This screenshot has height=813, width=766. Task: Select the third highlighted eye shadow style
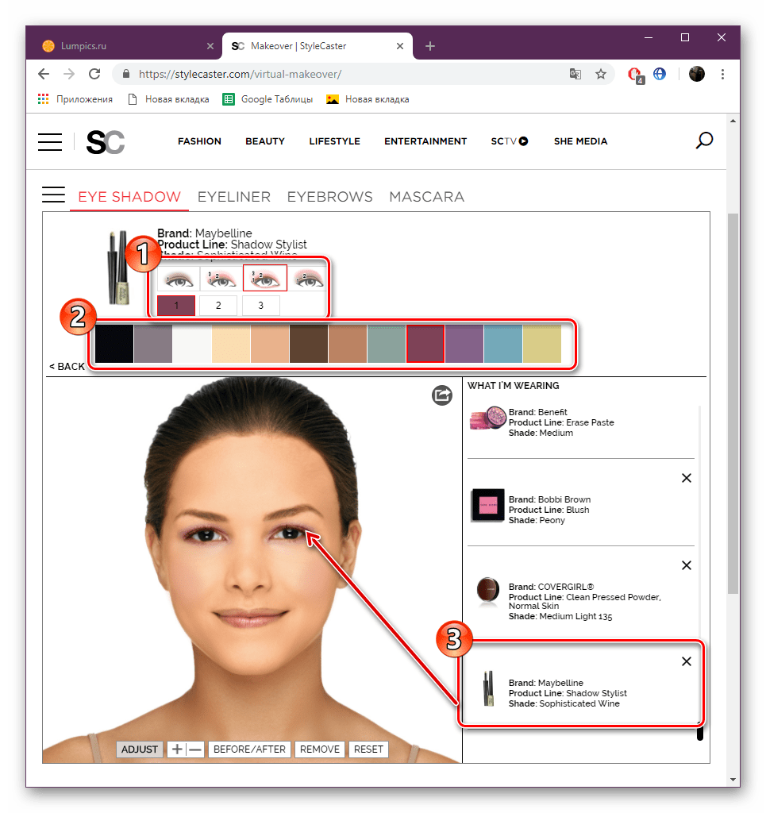265,278
